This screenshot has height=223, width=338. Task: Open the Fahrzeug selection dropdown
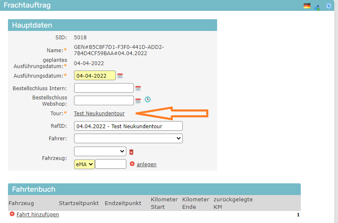pyautogui.click(x=100, y=151)
